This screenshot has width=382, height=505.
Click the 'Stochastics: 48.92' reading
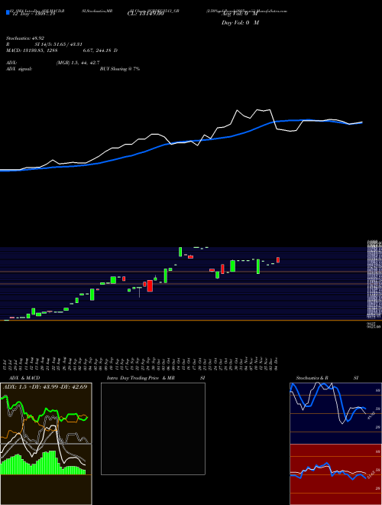(x=25, y=39)
